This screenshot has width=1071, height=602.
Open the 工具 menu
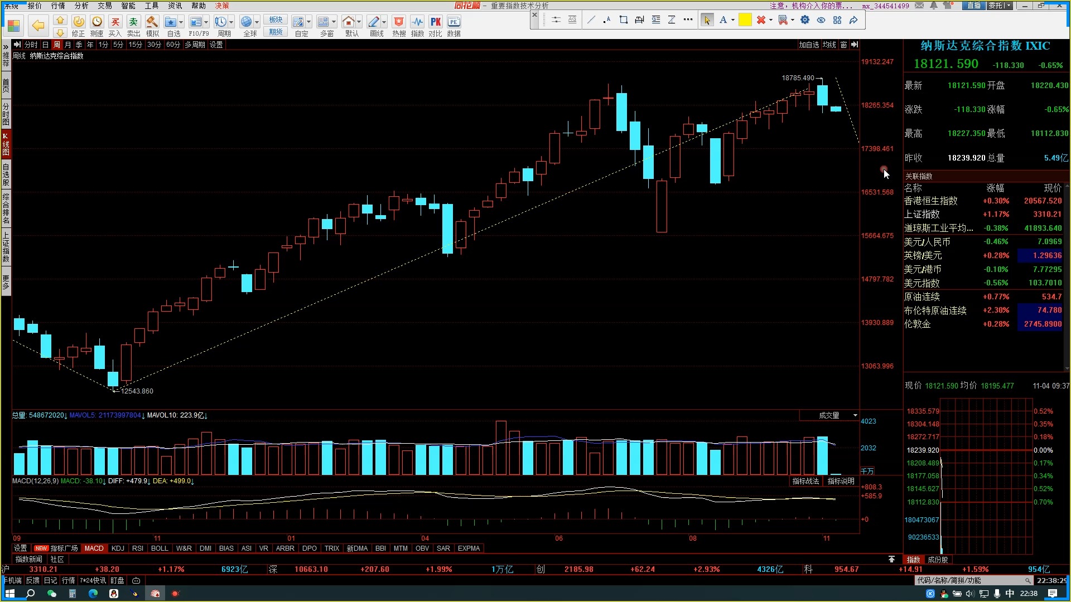tap(152, 6)
